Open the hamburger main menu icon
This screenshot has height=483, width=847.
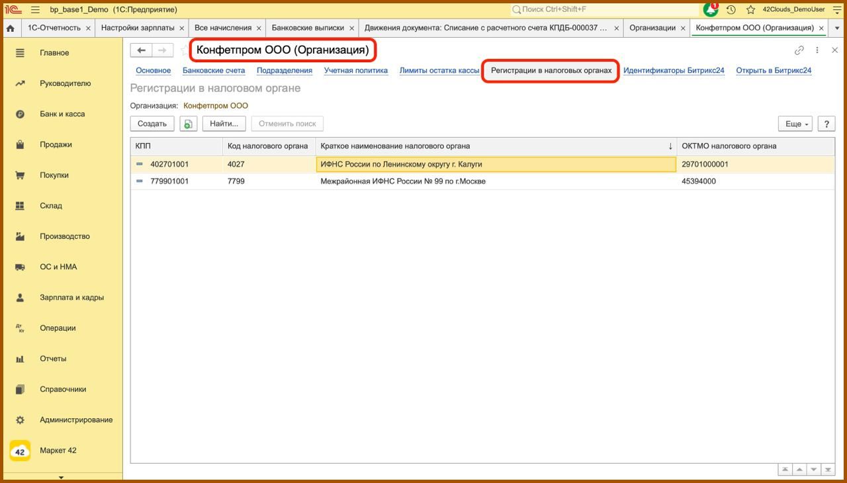[x=35, y=10]
